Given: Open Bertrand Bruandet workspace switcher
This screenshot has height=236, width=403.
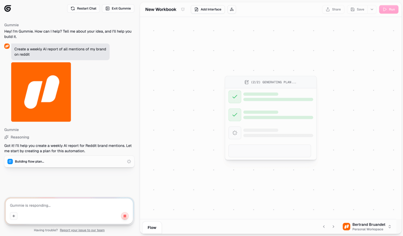Looking at the screenshot, I should [367, 227].
